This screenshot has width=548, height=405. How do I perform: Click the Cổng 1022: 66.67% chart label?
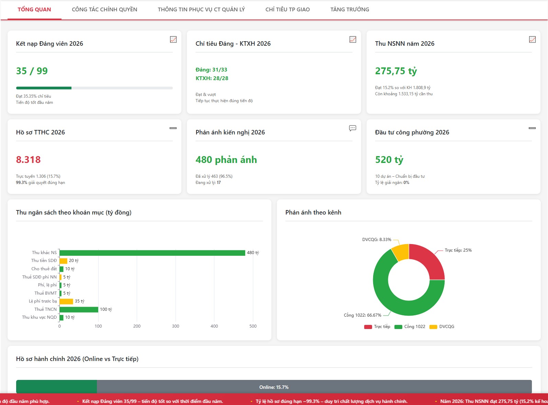362,315
